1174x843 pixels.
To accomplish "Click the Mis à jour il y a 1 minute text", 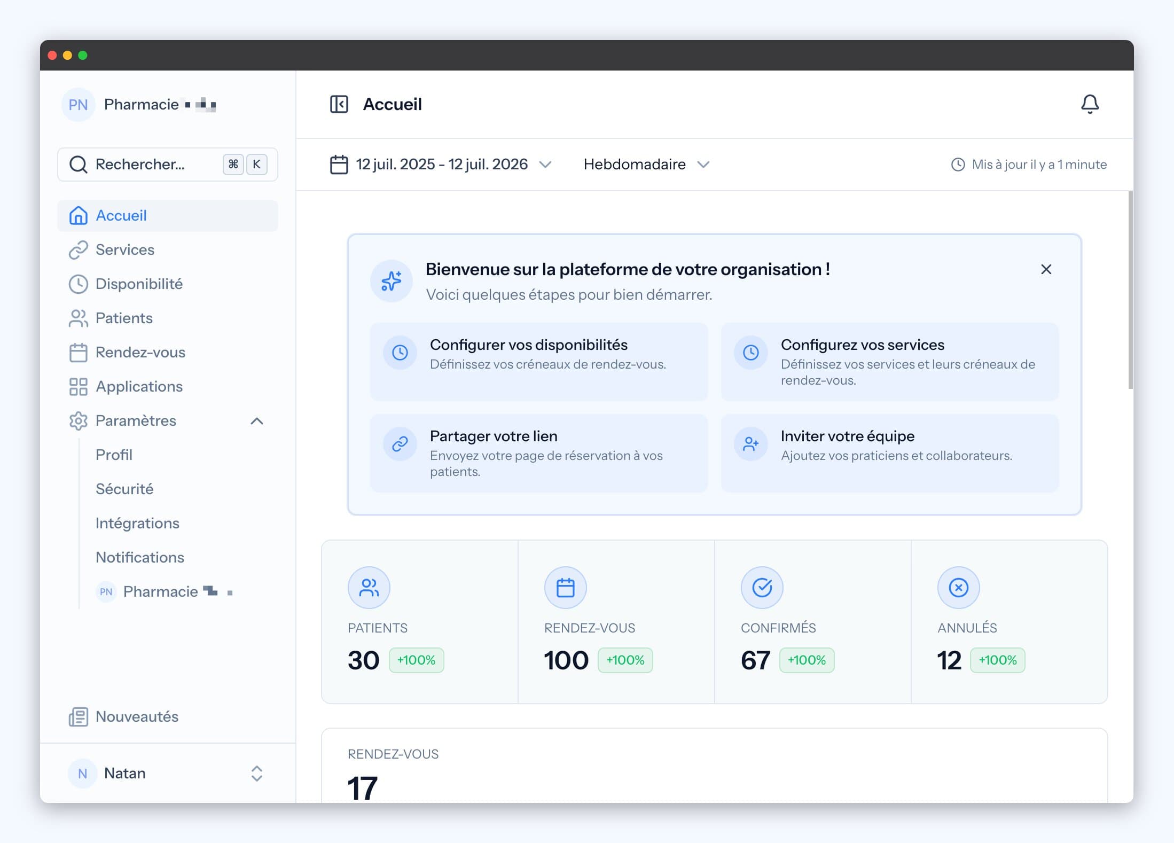I will 1039,165.
